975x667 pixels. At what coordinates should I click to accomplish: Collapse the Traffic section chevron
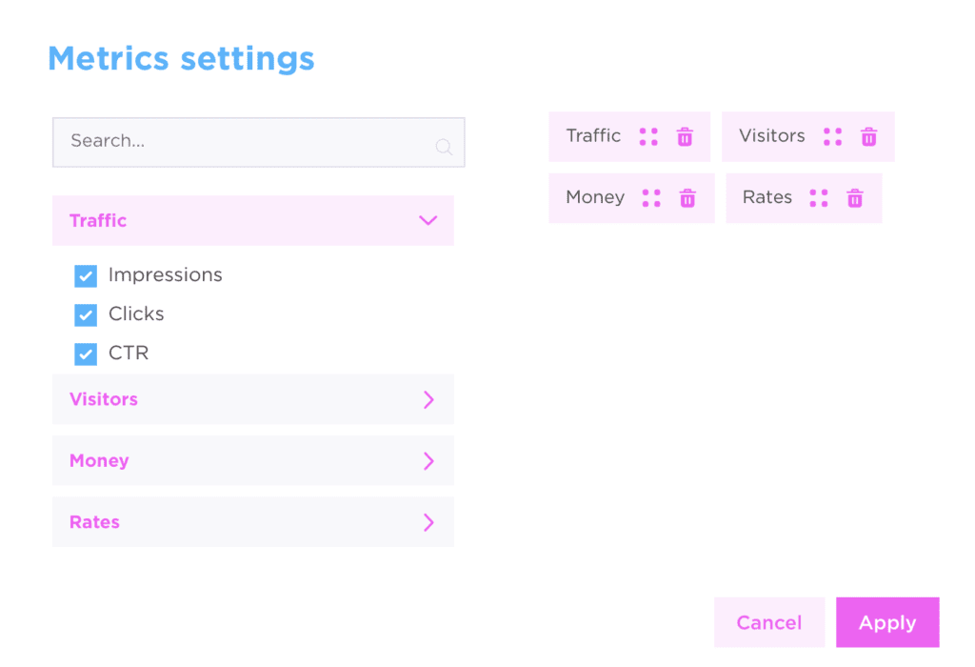(x=428, y=220)
